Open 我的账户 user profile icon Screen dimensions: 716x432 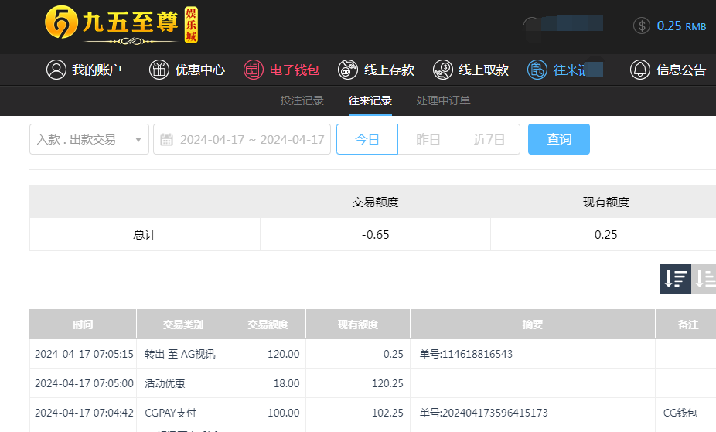[x=56, y=70]
